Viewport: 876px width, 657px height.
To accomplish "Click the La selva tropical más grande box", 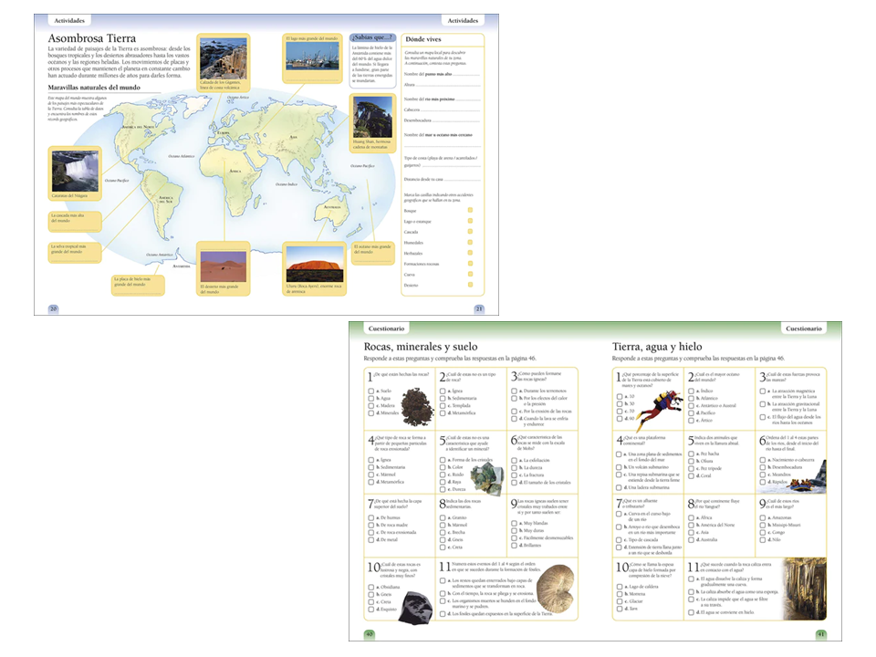I will [75, 252].
